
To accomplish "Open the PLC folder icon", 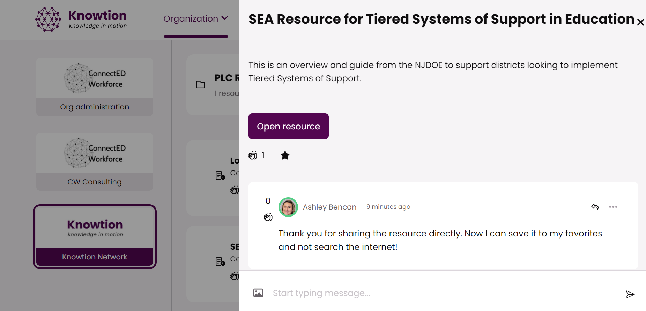I will click(x=200, y=84).
